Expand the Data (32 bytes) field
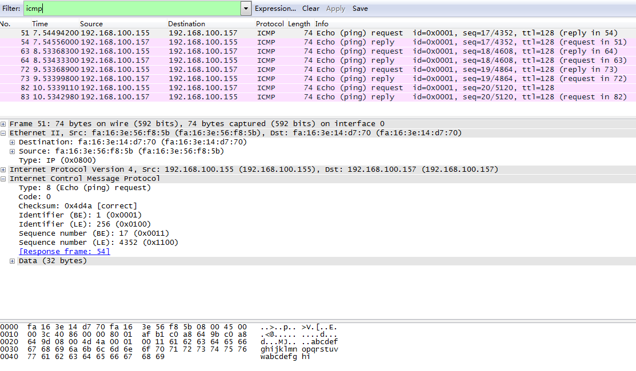636x371 pixels. 13,260
